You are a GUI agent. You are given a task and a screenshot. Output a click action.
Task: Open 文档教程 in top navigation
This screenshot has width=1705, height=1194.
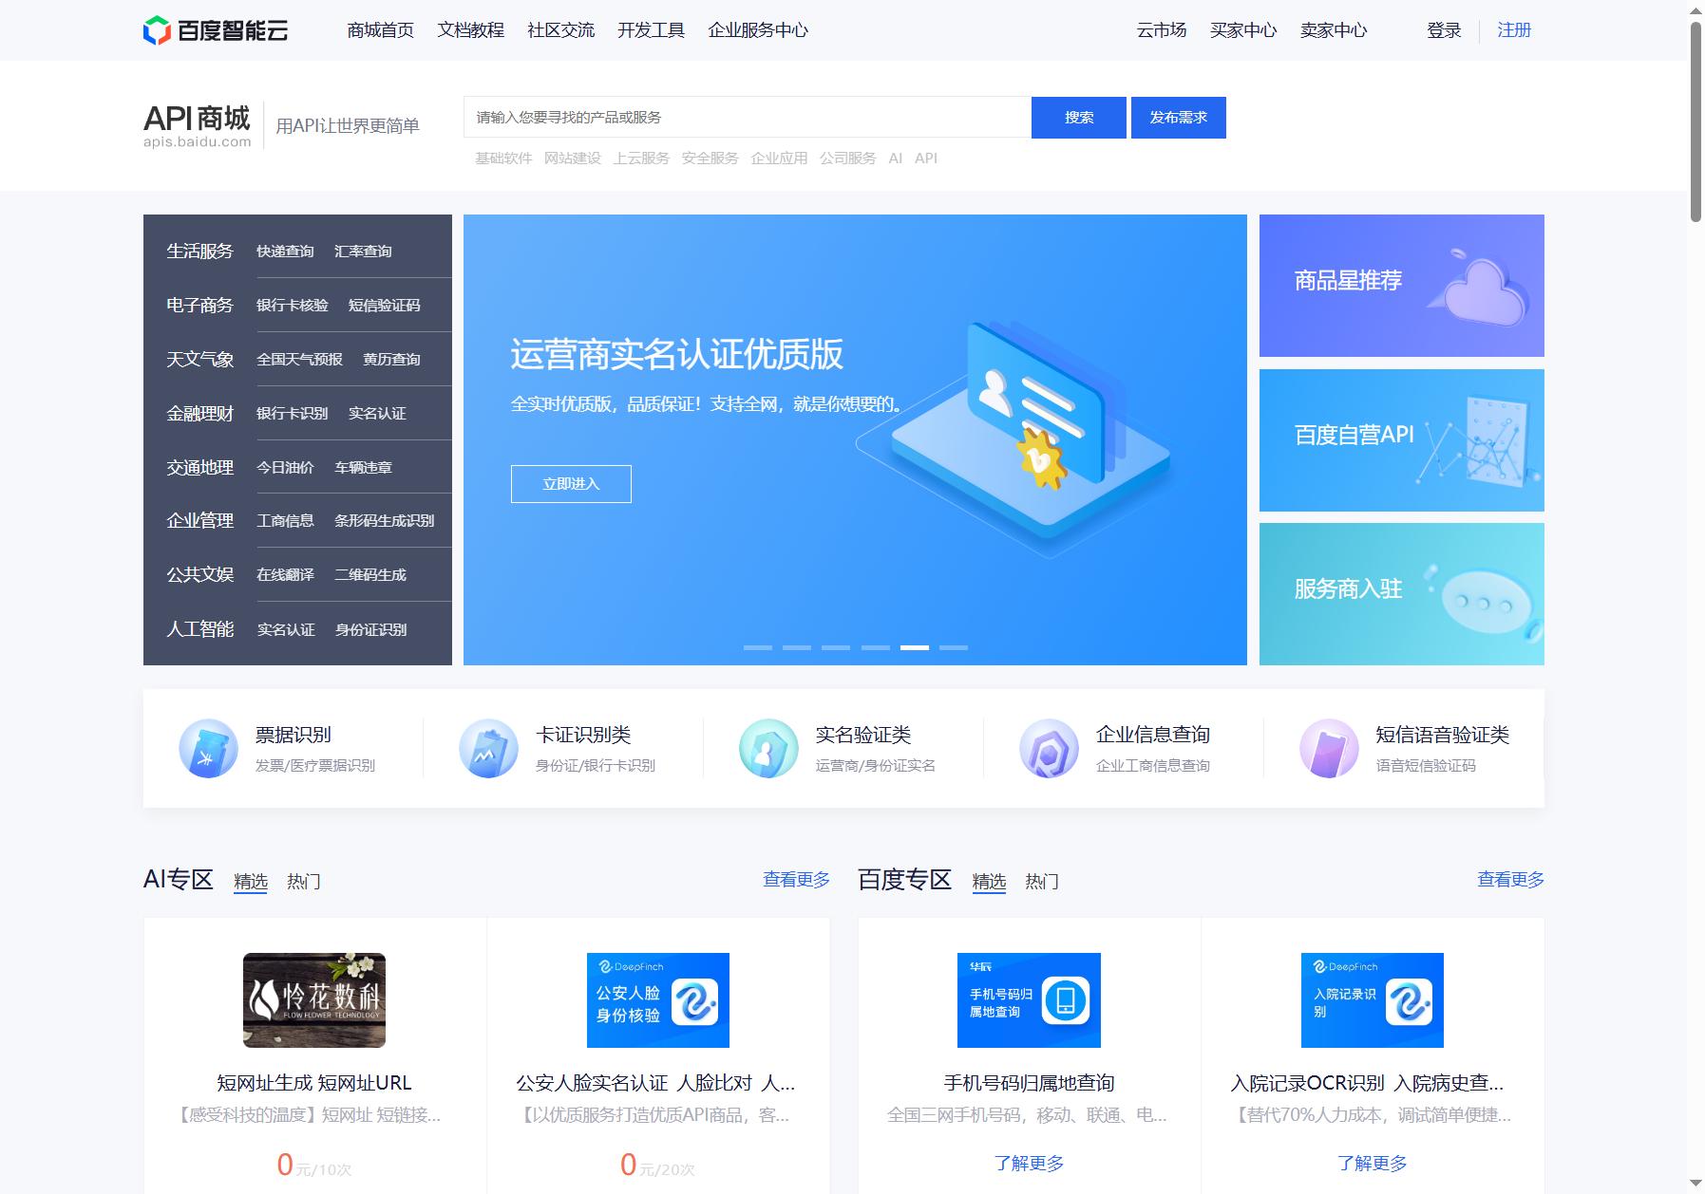pos(471,30)
